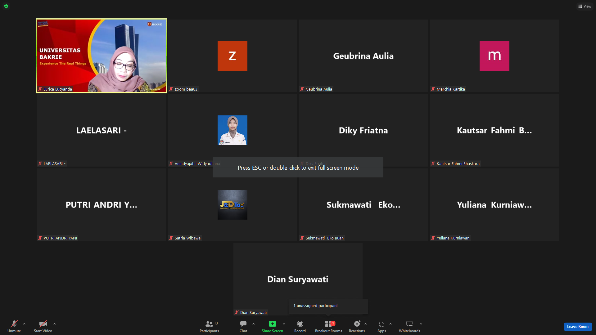
Task: Click the Leave Room button
Action: click(x=578, y=327)
